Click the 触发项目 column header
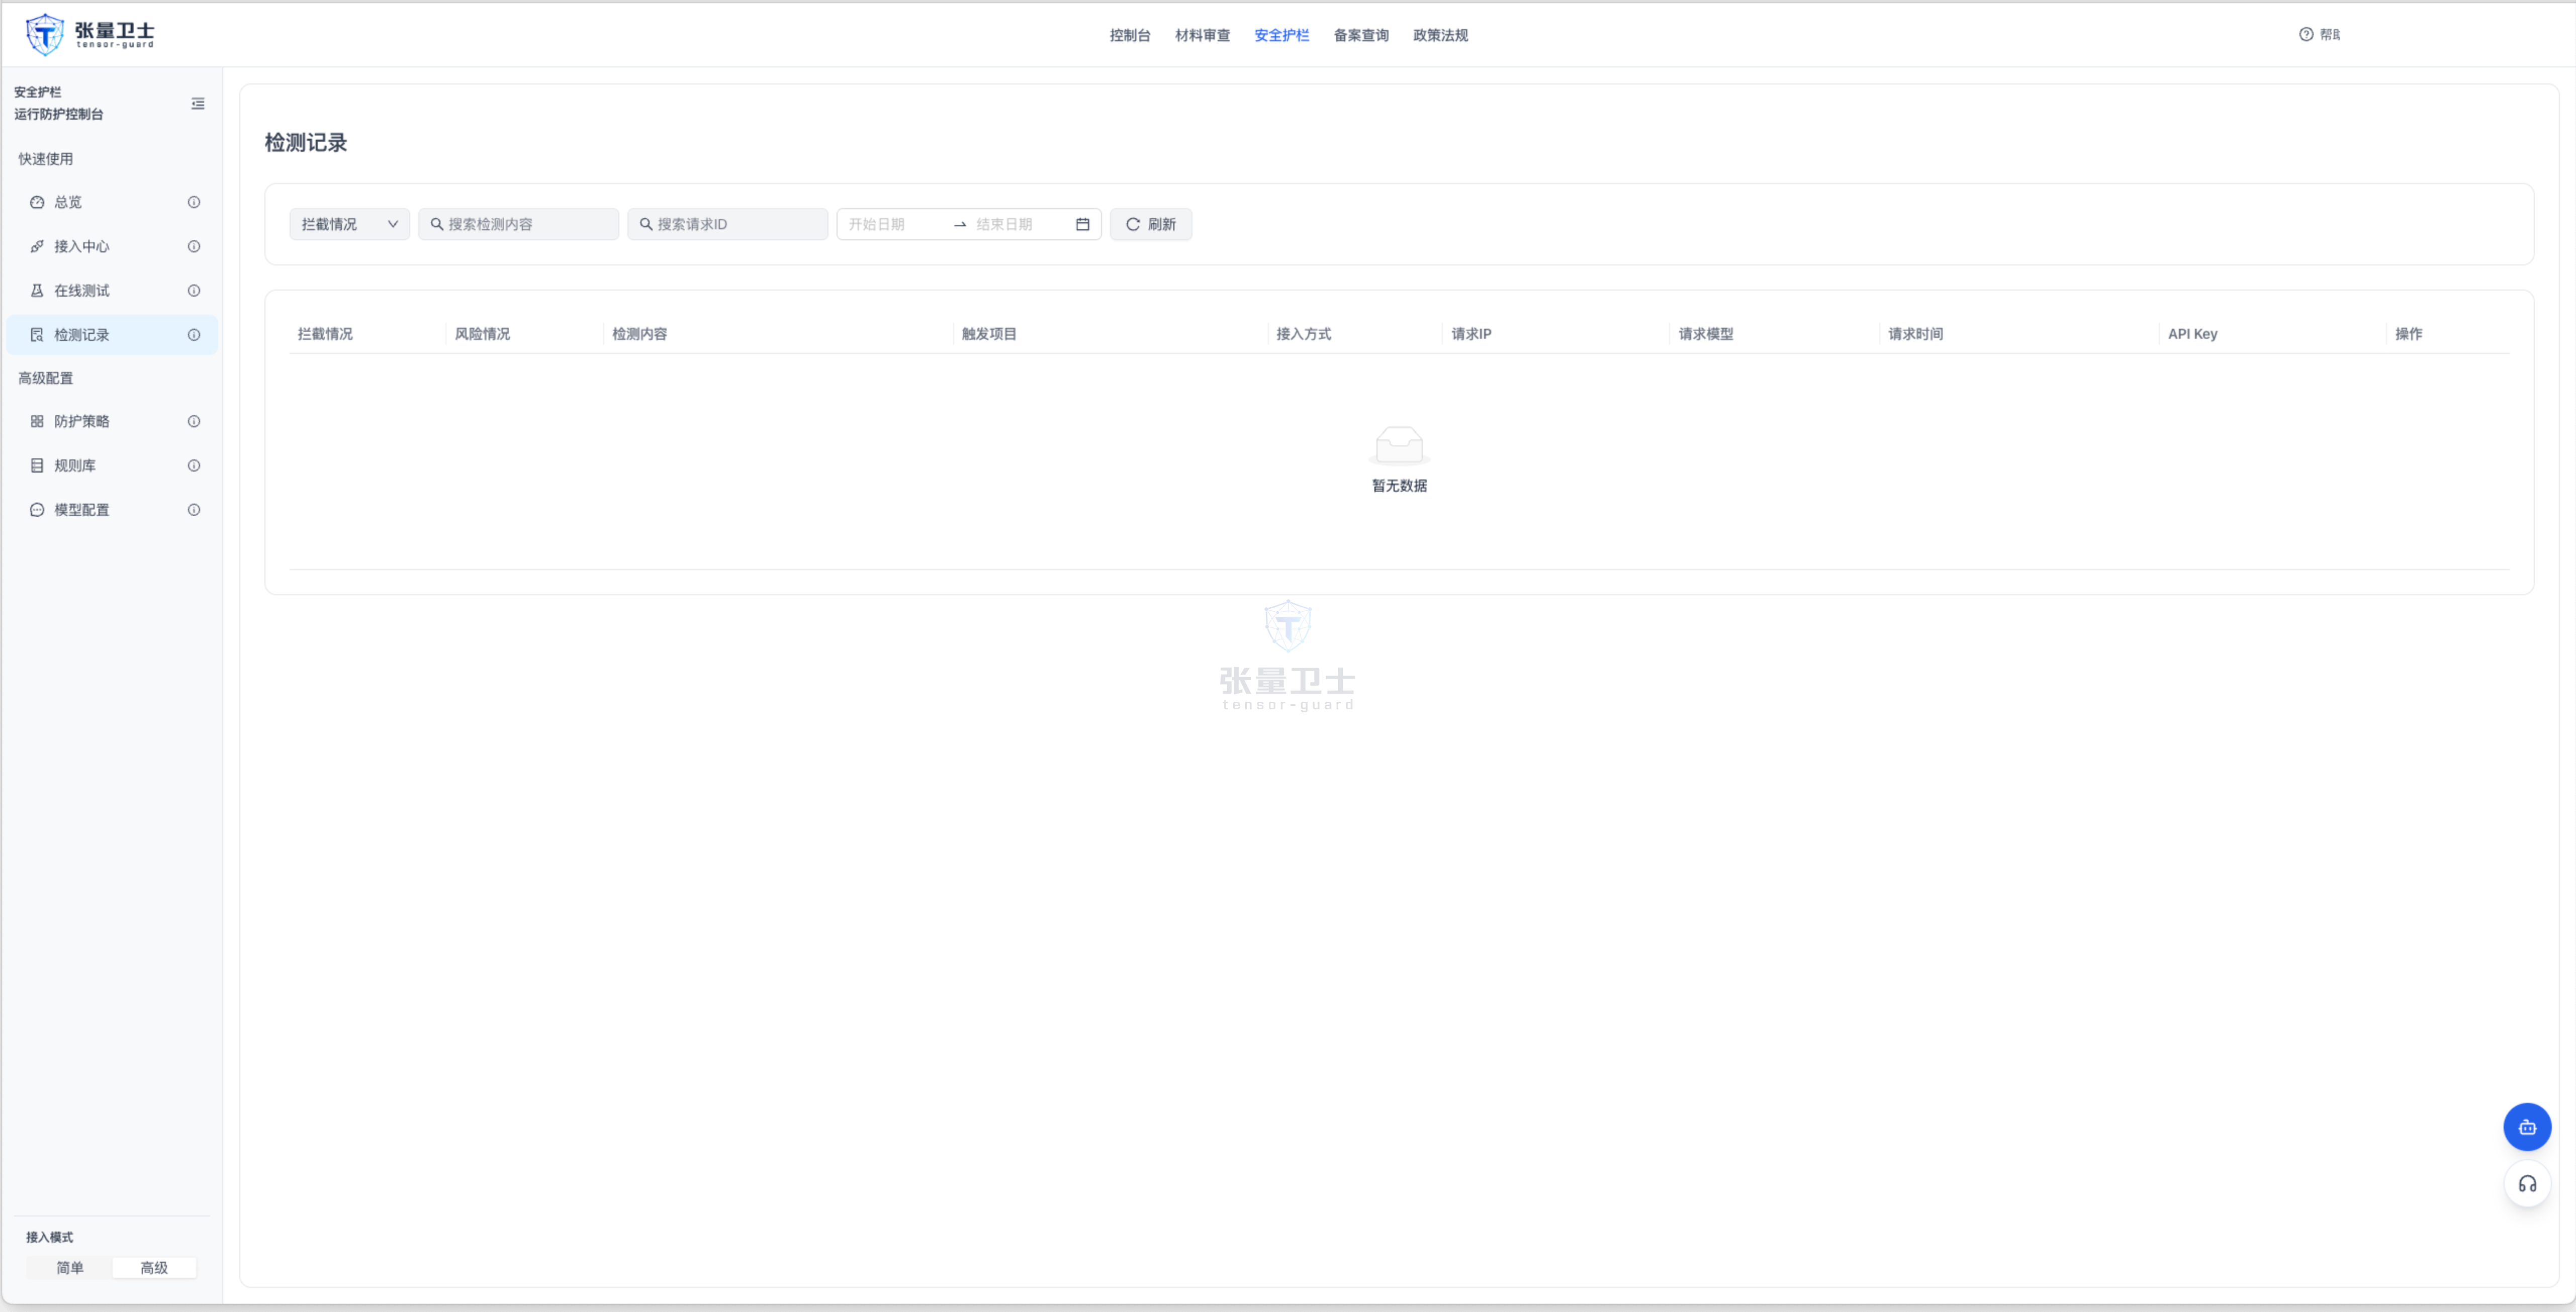Image resolution: width=2576 pixels, height=1312 pixels. (989, 334)
